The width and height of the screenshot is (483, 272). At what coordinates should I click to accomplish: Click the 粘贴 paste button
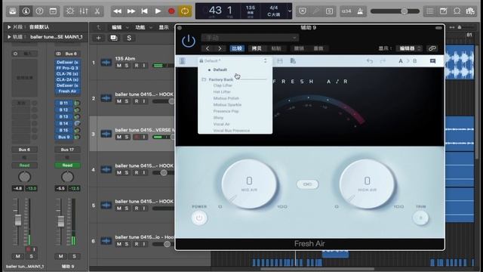point(276,48)
